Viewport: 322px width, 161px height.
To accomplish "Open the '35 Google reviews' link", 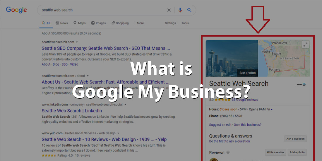I will (x=245, y=100).
